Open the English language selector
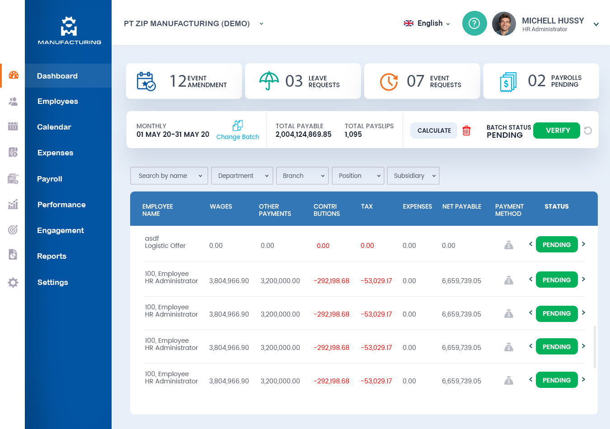The width and height of the screenshot is (610, 429). tap(427, 23)
